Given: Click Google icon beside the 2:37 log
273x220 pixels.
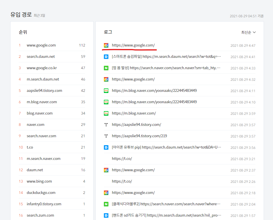Looking at the screenshot, I should tap(106, 170).
